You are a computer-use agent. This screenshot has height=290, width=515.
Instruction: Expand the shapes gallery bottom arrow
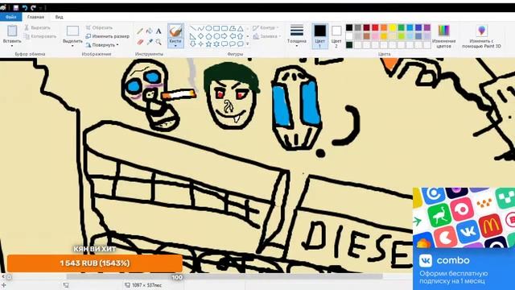click(x=248, y=43)
